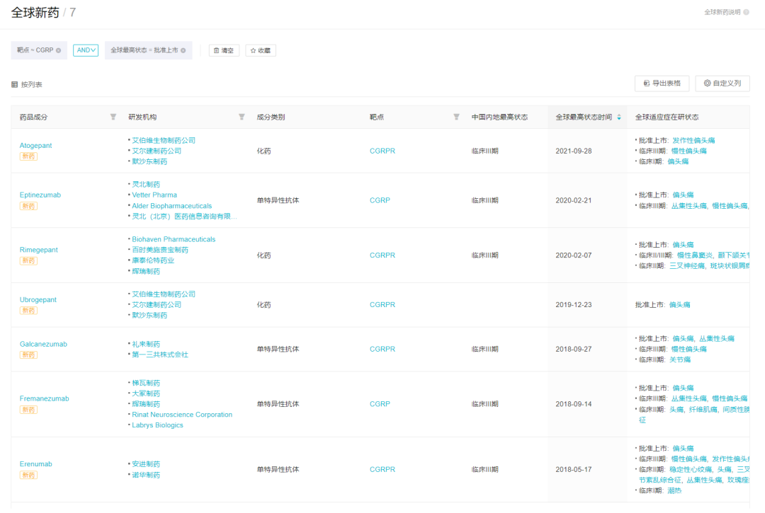Open the 自定义列 custom columns settings

point(722,83)
